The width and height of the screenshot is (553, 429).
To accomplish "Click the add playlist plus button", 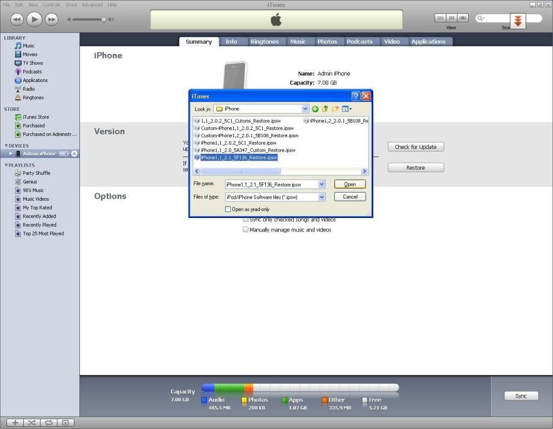I will pyautogui.click(x=15, y=423).
